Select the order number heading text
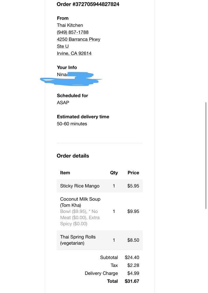Image resolution: width=208 pixels, height=293 pixels. (88, 4)
